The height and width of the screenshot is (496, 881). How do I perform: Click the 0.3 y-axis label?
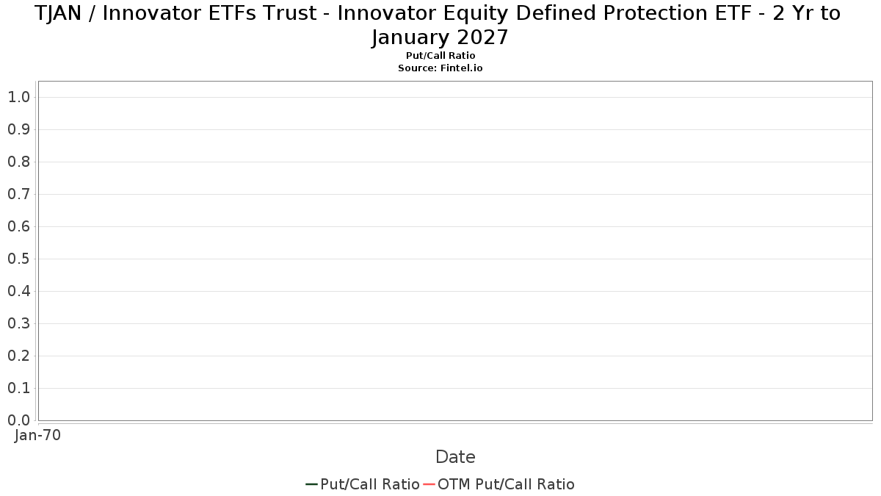18,323
